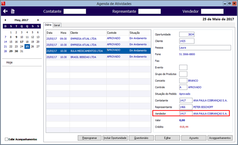Click Hoje in the calendar panel
Image resolution: width=238 pixels, height=145 pixels.
click(x=10, y=63)
